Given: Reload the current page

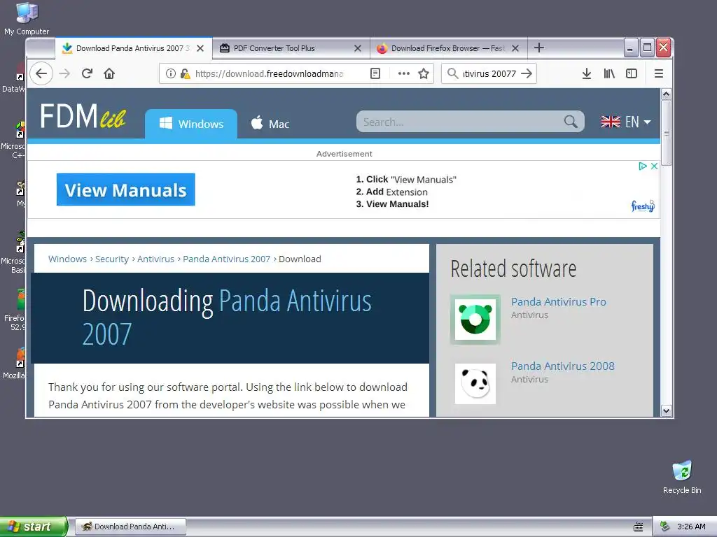Looking at the screenshot, I should tap(87, 73).
